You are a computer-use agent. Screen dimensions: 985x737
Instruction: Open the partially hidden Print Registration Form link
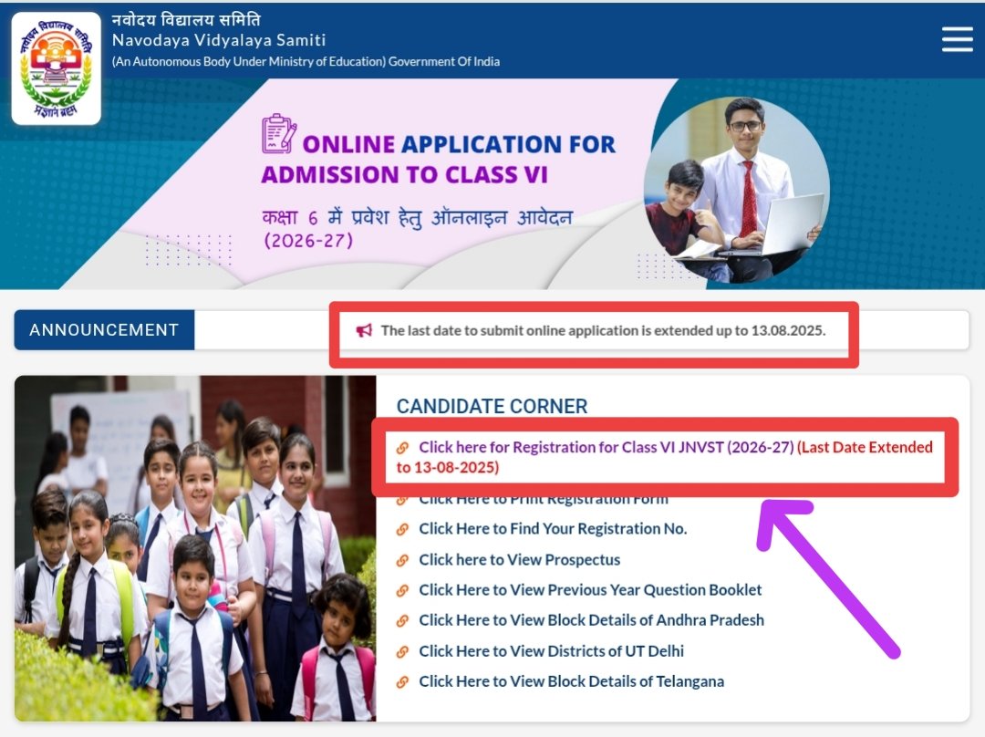coord(544,502)
